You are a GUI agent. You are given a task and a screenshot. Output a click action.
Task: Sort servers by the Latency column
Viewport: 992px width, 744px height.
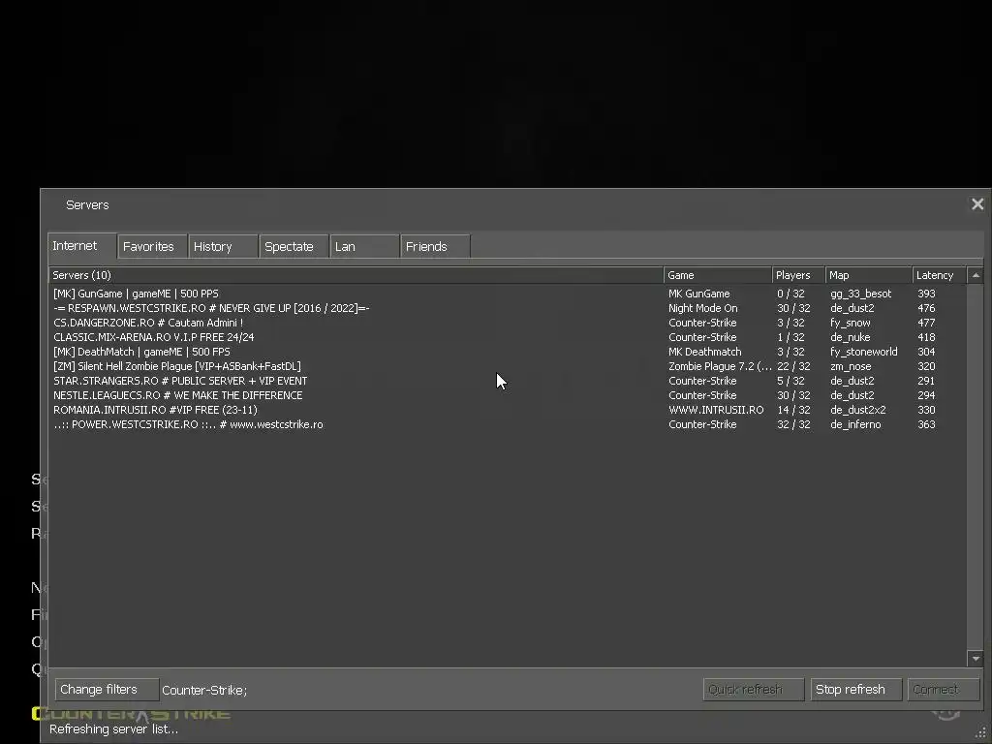pos(940,275)
